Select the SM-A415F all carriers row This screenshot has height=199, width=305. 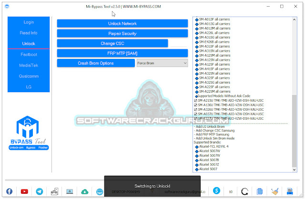pos(213,69)
